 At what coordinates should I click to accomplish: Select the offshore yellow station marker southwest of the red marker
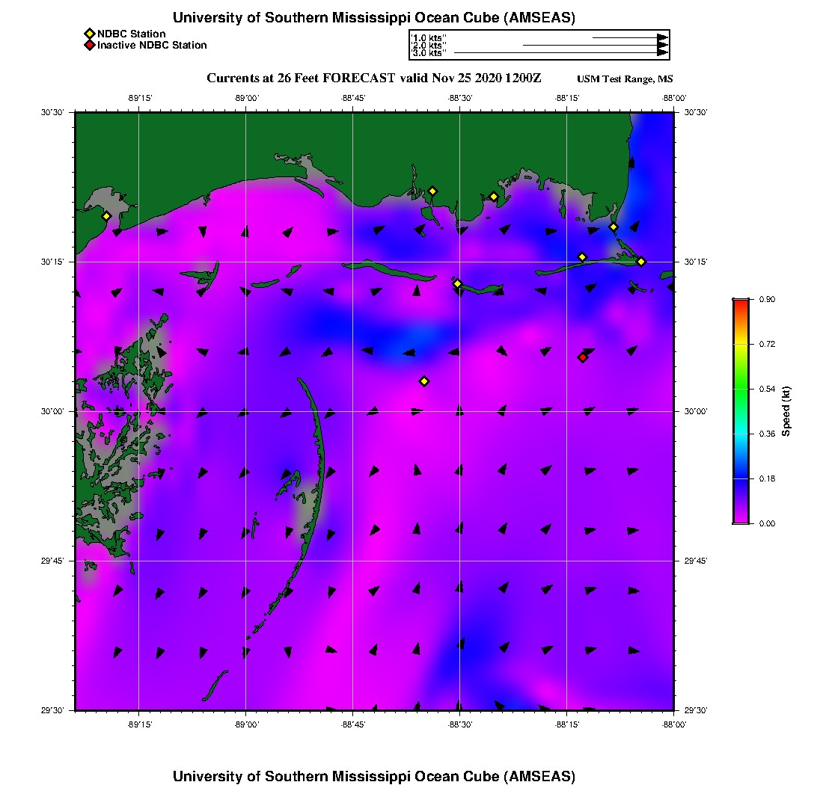click(425, 381)
